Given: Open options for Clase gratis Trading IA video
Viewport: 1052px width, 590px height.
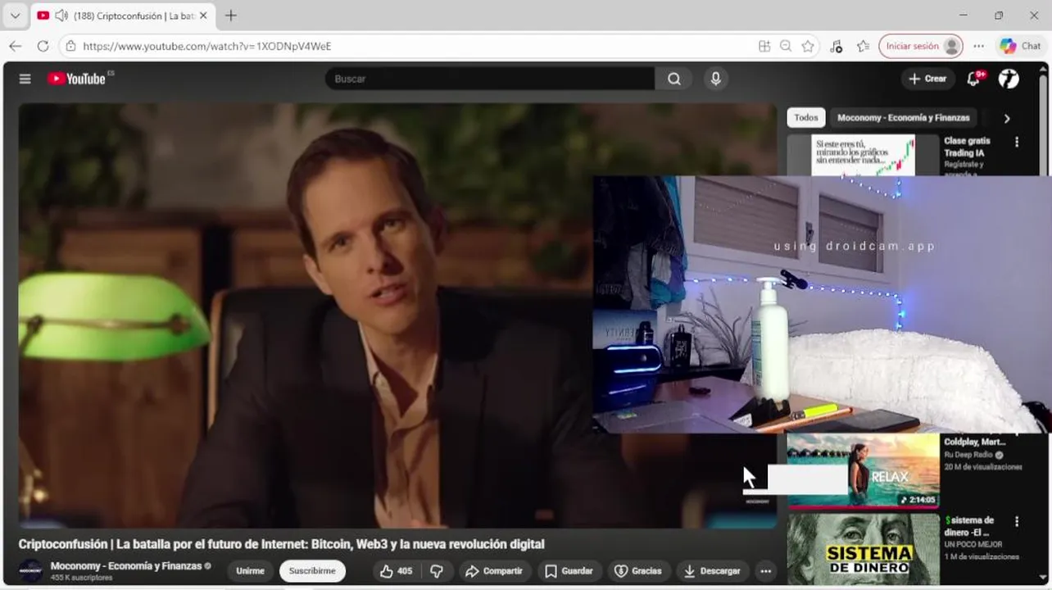Looking at the screenshot, I should point(1017,142).
